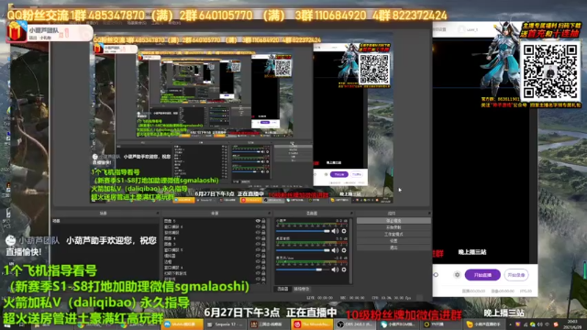Enable 工作室模式 in the controls panel
The width and height of the screenshot is (587, 330).
point(393,235)
